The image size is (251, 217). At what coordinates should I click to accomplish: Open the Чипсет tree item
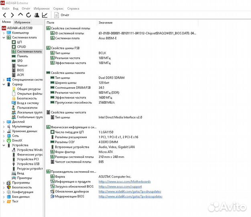pos(22,66)
